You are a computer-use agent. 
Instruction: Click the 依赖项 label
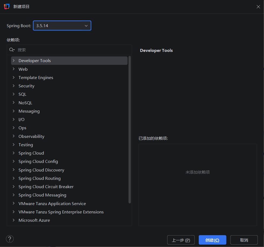click(13, 40)
